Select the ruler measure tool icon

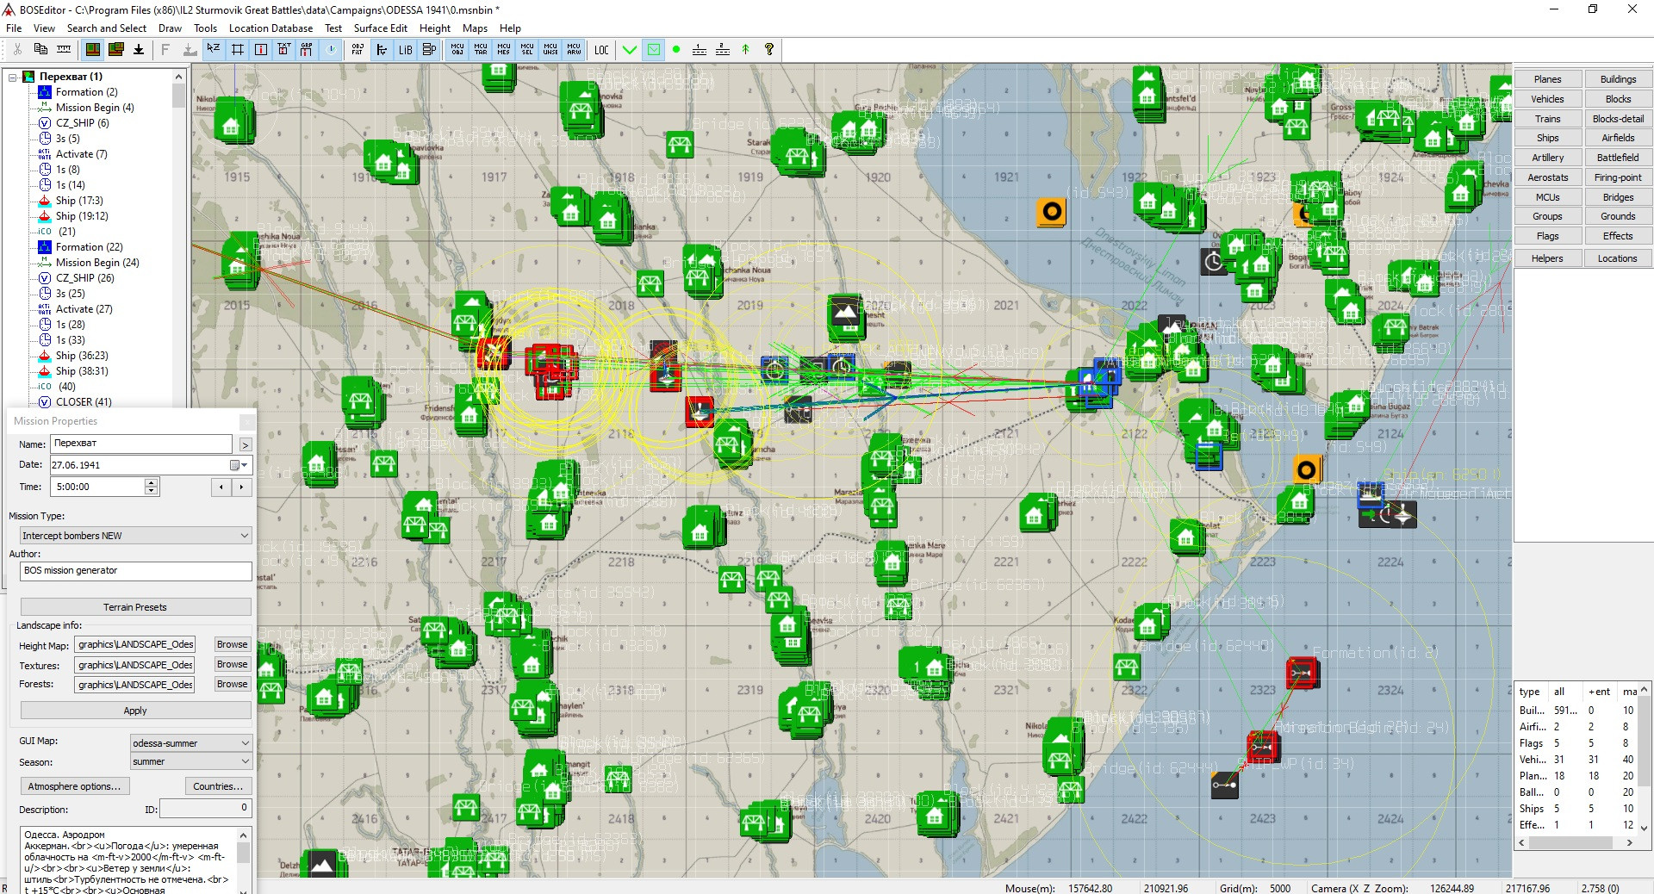64,49
